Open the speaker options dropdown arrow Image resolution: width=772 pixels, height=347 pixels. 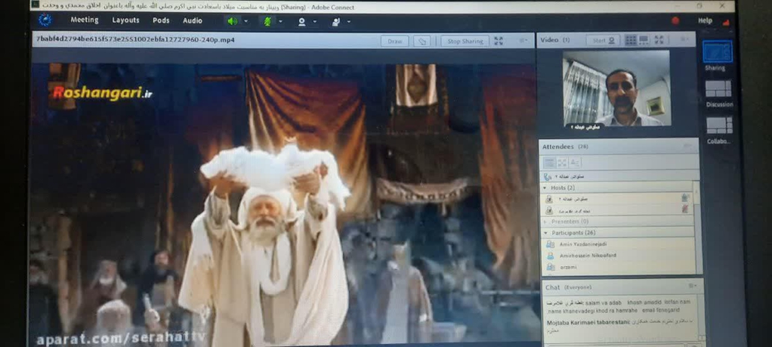click(x=246, y=21)
